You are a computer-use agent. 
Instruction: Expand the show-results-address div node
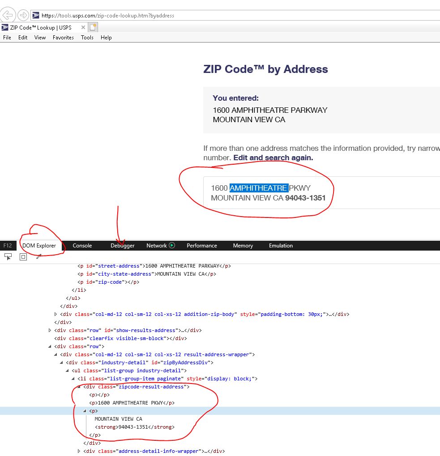click(x=50, y=330)
